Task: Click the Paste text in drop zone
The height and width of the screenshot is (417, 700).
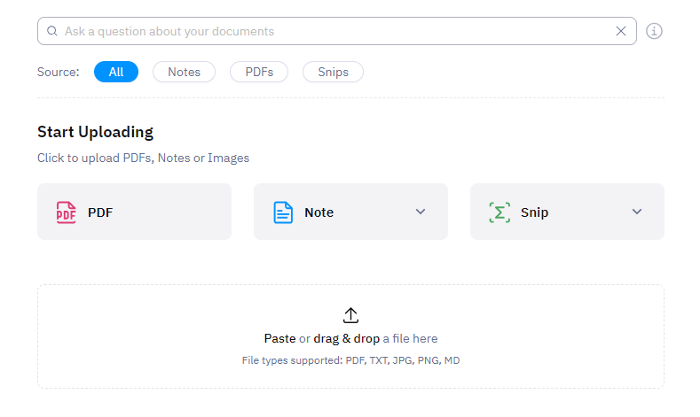Action: (x=279, y=338)
